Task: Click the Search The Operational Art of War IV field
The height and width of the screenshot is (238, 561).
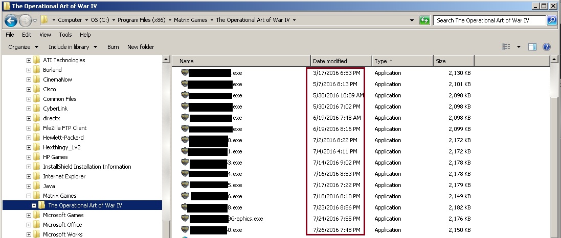Action: click(489, 20)
